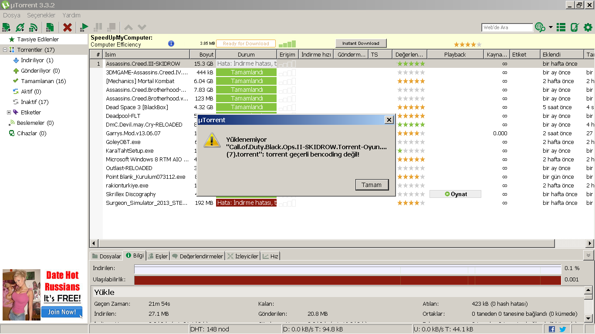
Task: Collapse the Torrentler tree node
Action: click(x=5, y=50)
